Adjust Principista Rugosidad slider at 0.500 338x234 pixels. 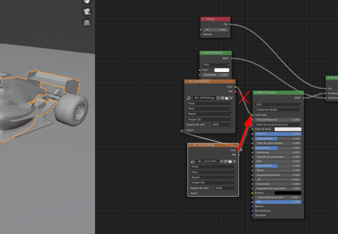point(278,148)
